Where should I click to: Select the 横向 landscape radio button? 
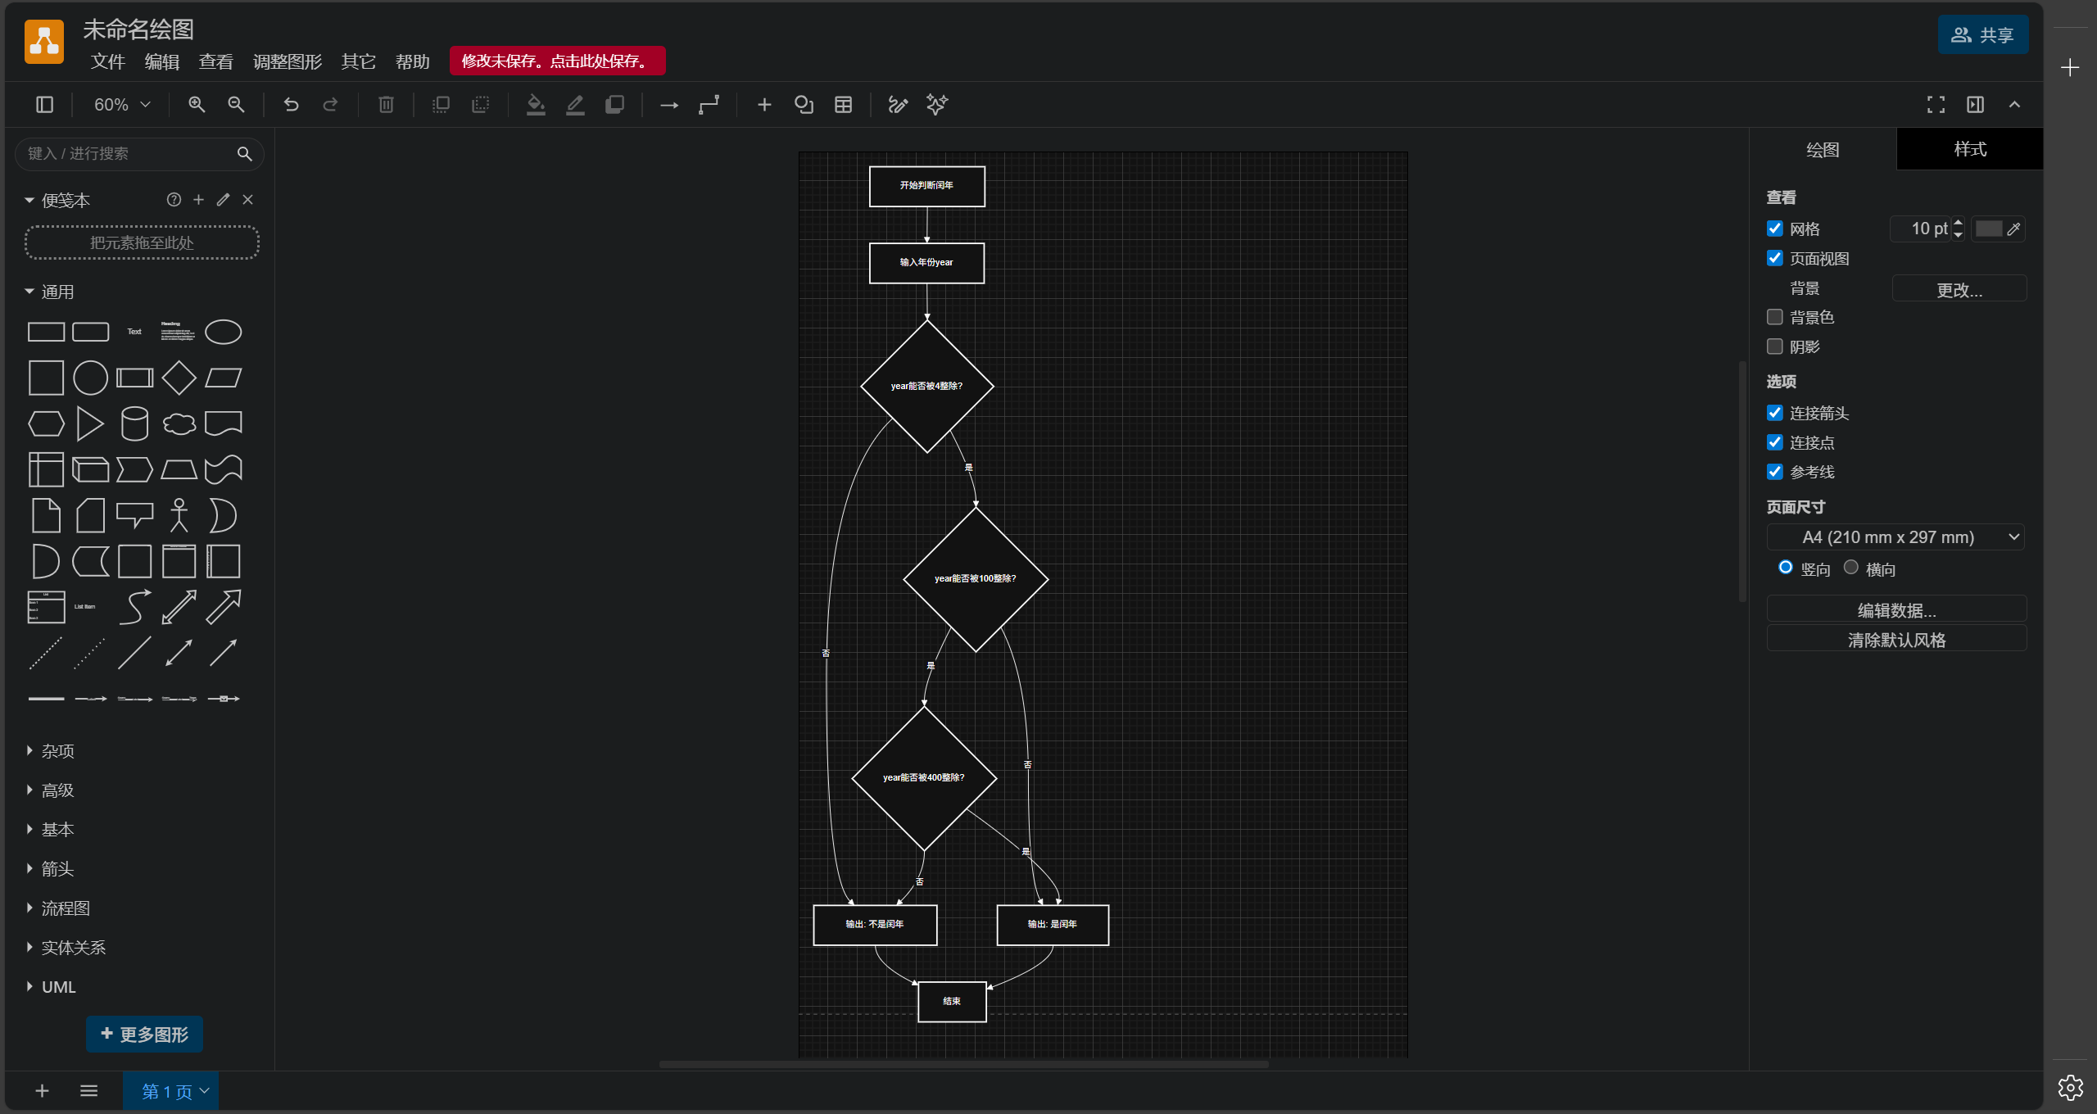click(x=1850, y=568)
